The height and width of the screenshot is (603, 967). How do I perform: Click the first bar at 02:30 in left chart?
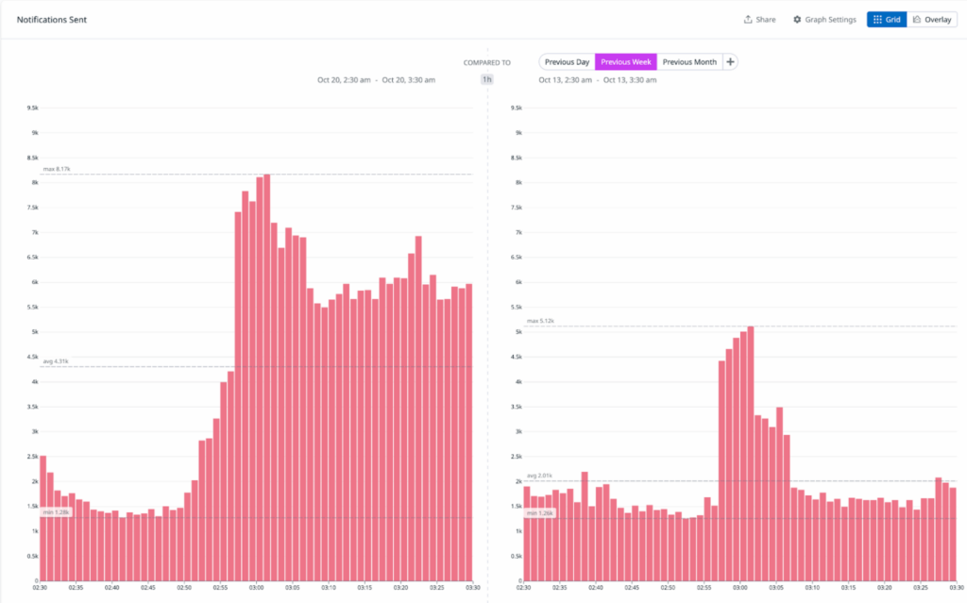(x=42, y=519)
